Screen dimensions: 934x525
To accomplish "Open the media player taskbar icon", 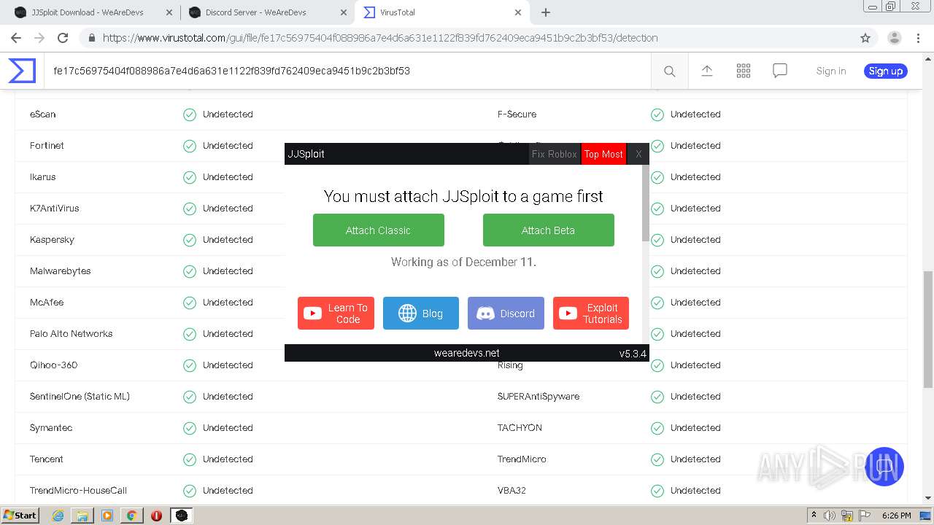I will (x=107, y=516).
